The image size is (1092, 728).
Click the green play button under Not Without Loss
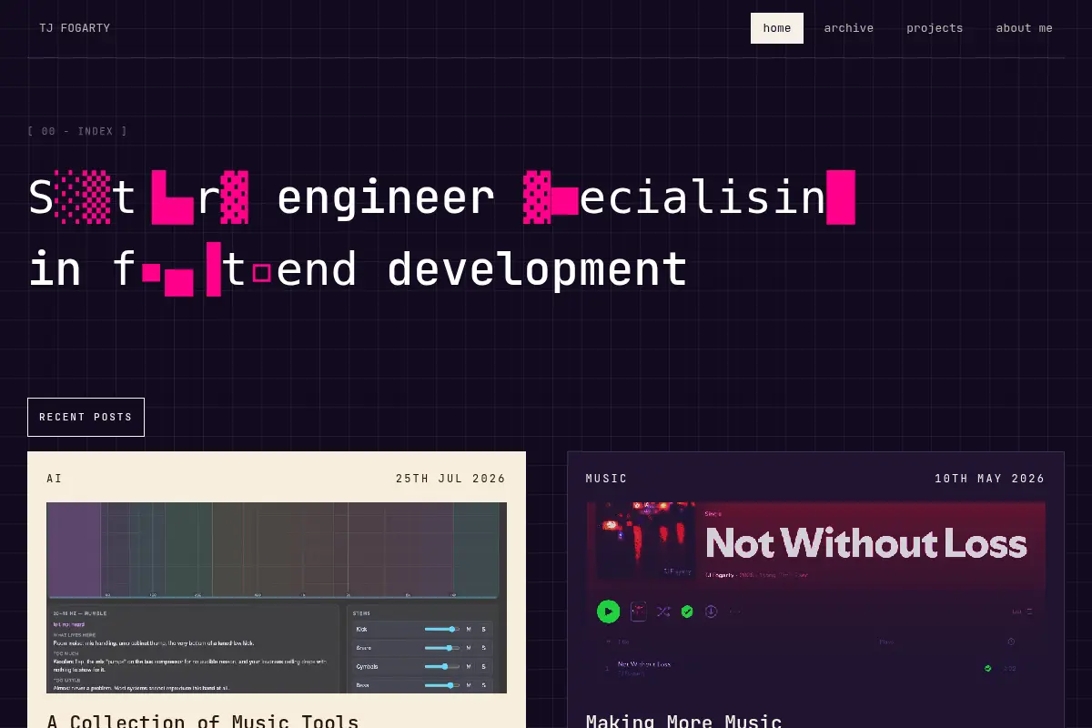pos(609,612)
